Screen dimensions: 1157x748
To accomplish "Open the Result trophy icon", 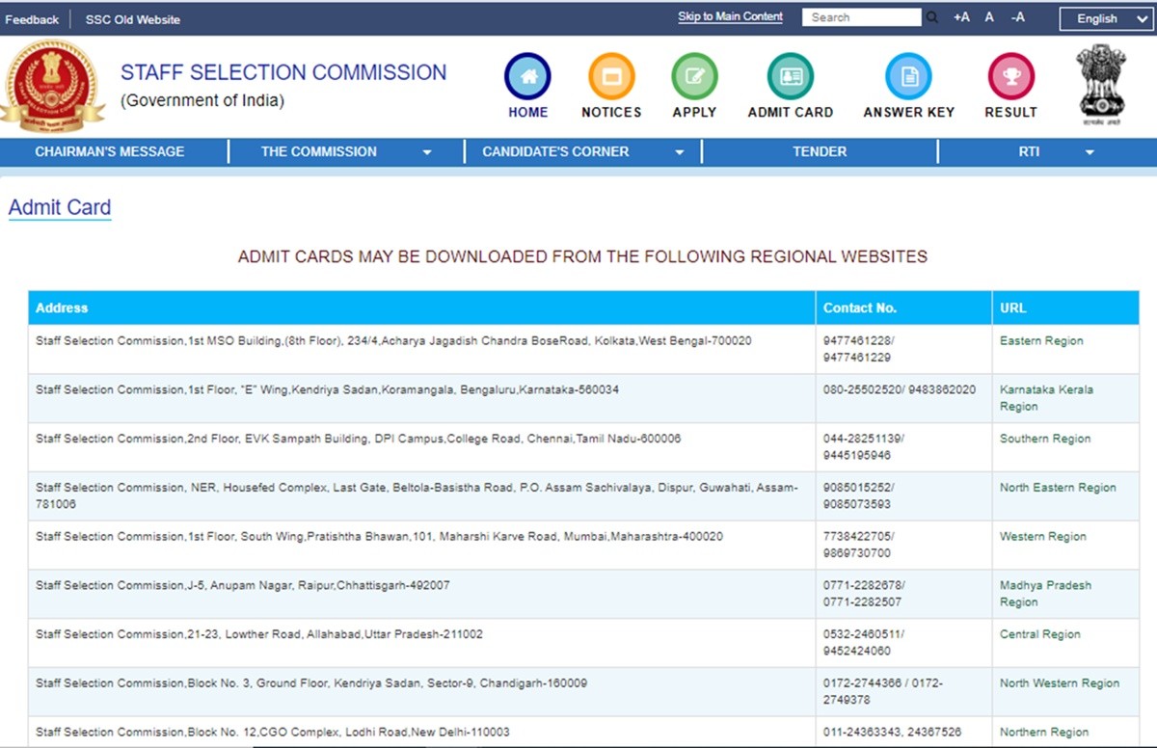I will (1010, 76).
